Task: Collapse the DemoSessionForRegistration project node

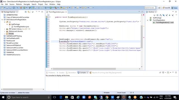Action: (x=2, y=20)
